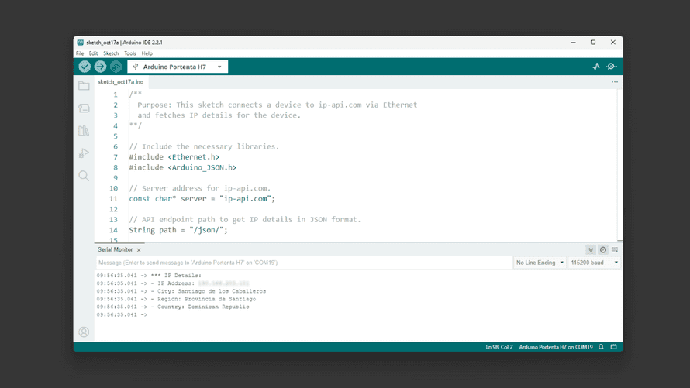Screen dimensions: 690x388
Task: Open the sidebar Debug panel
Action: pyautogui.click(x=84, y=153)
